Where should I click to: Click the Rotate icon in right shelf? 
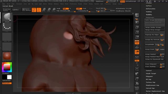coord(137,84)
